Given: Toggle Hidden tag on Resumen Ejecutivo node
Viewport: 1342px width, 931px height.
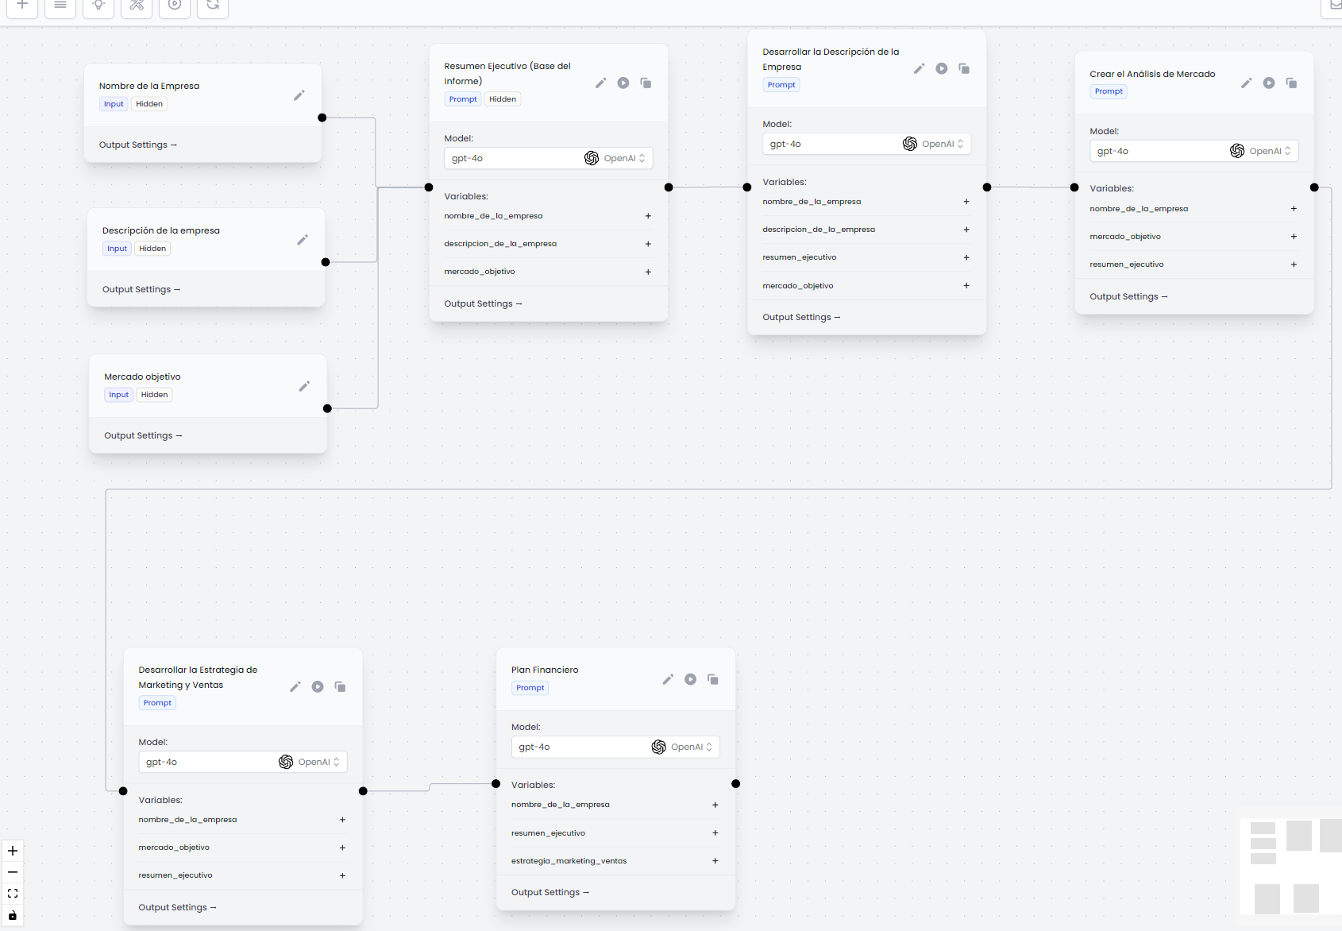Looking at the screenshot, I should 503,99.
